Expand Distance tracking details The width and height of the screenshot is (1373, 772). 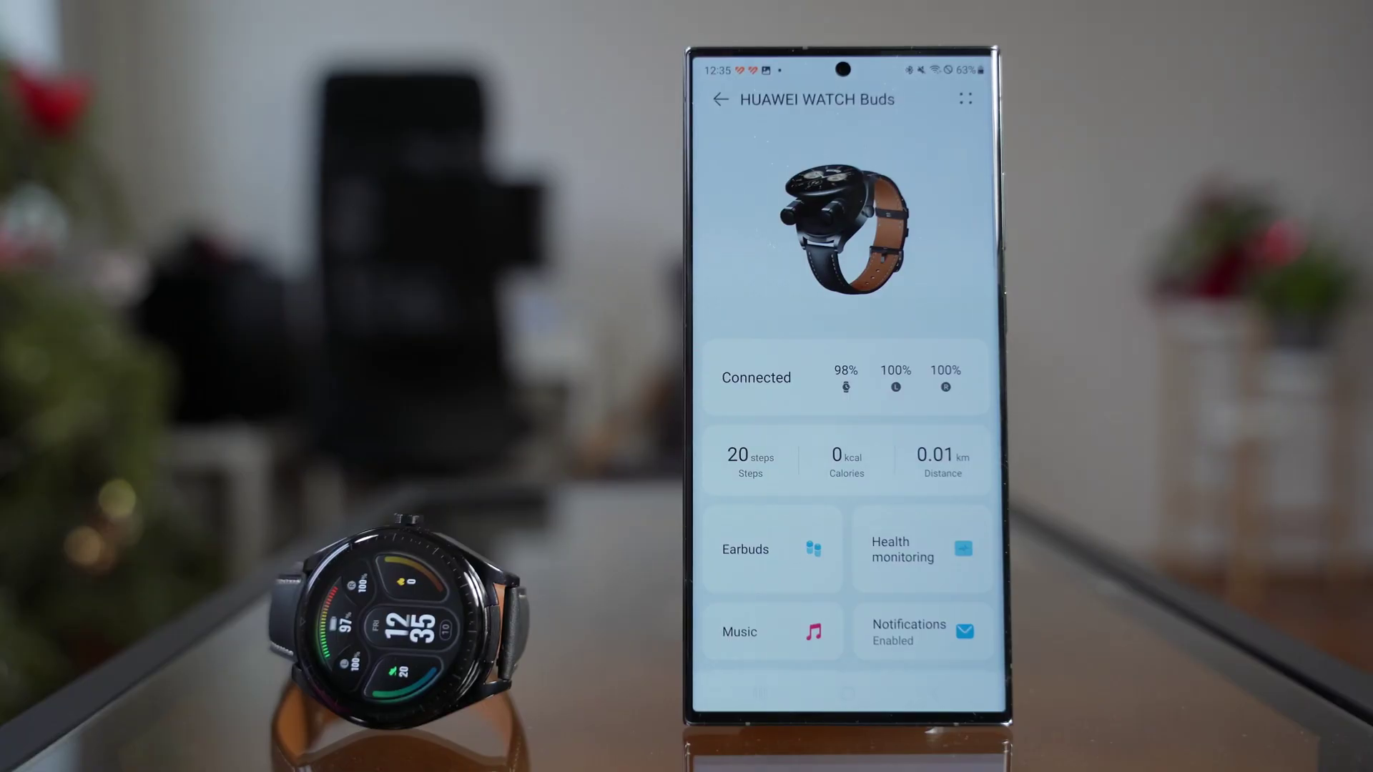coord(942,460)
